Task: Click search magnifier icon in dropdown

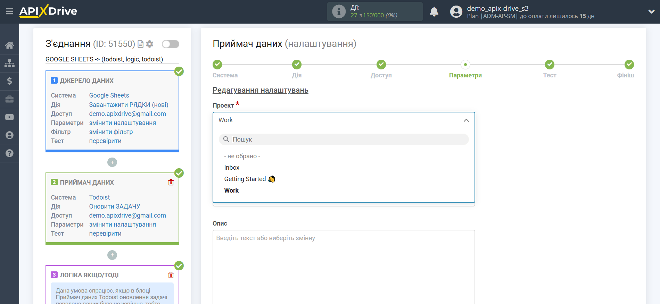Action: point(226,139)
